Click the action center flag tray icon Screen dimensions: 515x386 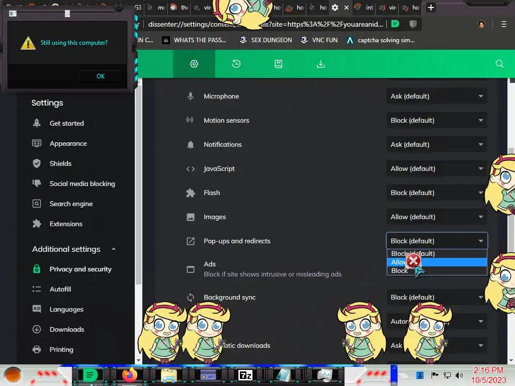[x=435, y=375]
